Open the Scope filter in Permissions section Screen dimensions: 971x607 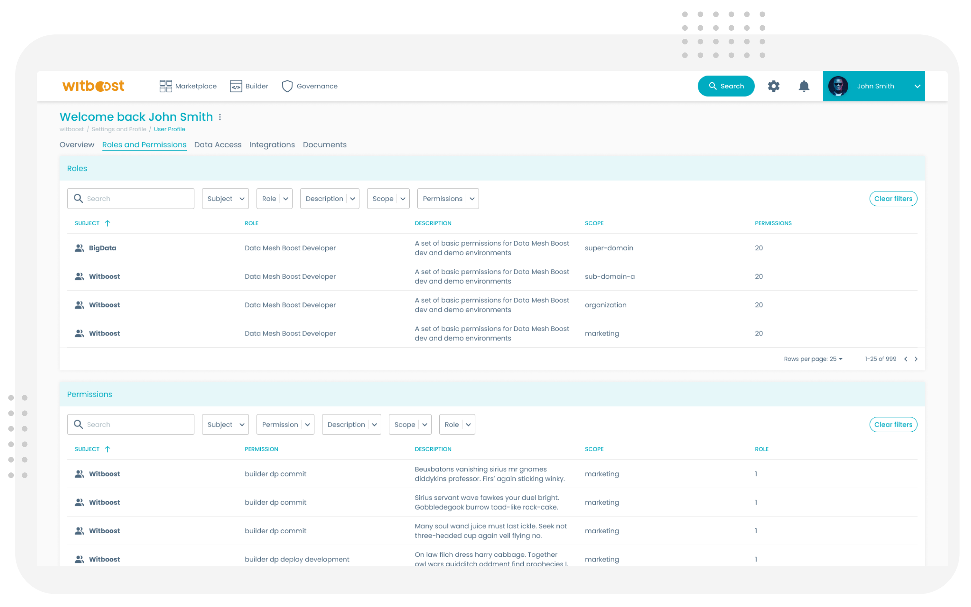(x=410, y=424)
